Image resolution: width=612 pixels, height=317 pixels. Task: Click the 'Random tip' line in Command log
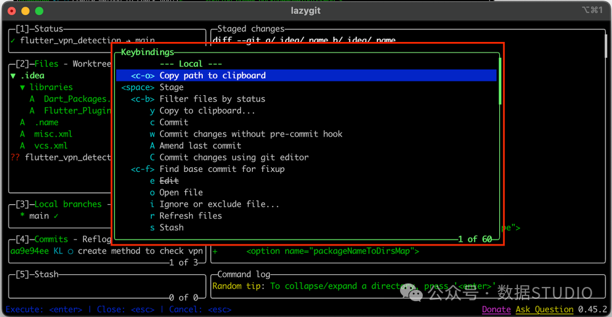pyautogui.click(x=354, y=286)
